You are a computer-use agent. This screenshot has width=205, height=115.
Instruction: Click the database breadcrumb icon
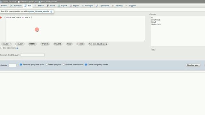click(19, 2)
